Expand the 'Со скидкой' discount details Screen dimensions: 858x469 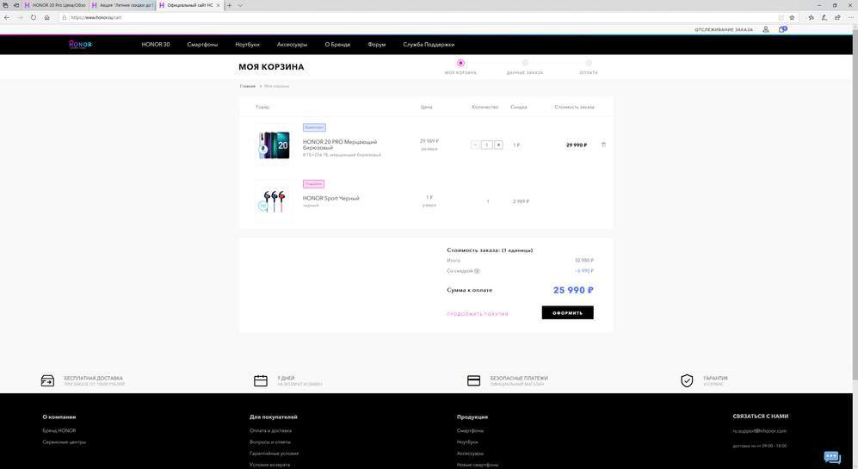[x=477, y=271]
